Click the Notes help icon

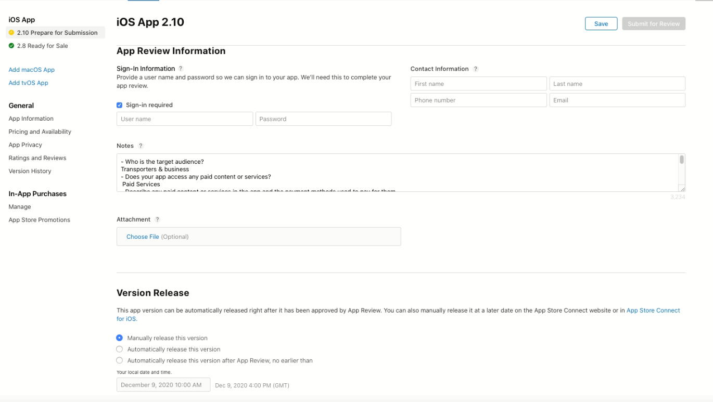140,146
